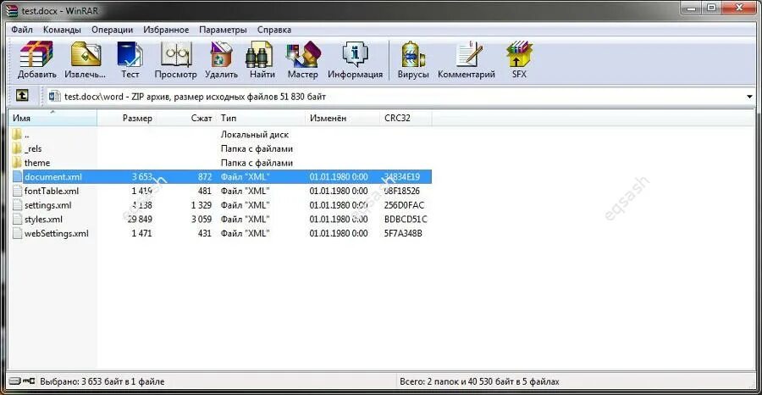The width and height of the screenshot is (762, 395).
Task: Click the Найти (Find) binoculars icon
Action: tap(262, 54)
